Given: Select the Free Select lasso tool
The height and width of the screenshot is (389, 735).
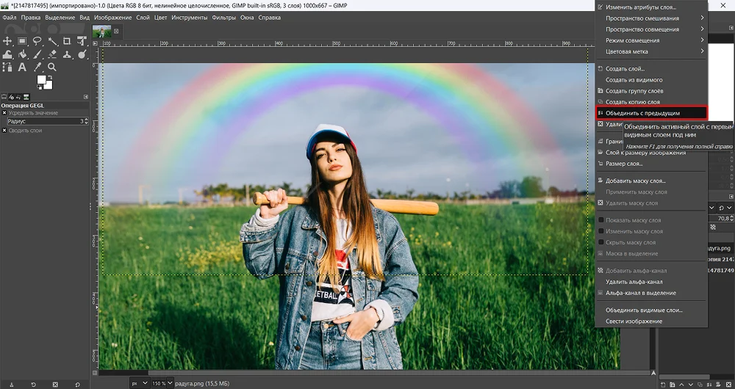Looking at the screenshot, I should [x=37, y=41].
